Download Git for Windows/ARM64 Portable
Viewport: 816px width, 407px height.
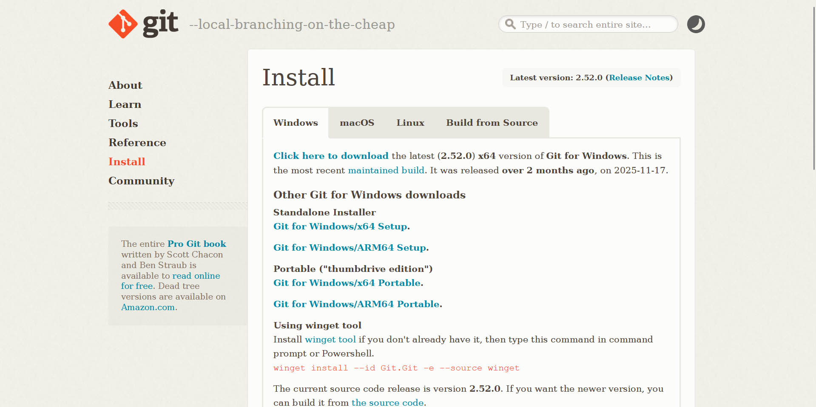(356, 304)
